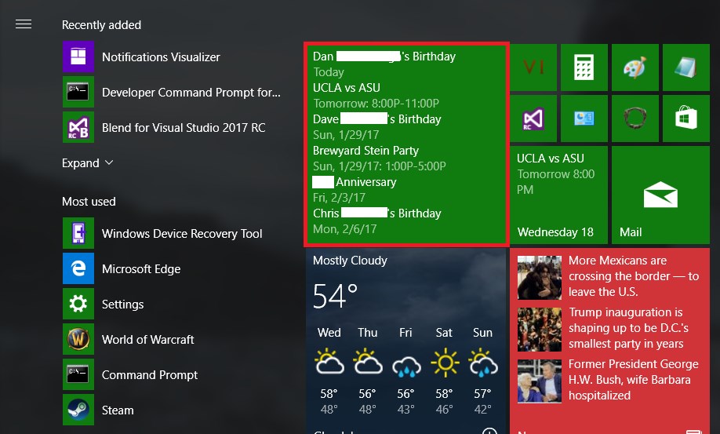The height and width of the screenshot is (434, 720).
Task: Open the Control Panel tile
Action: [x=584, y=119]
